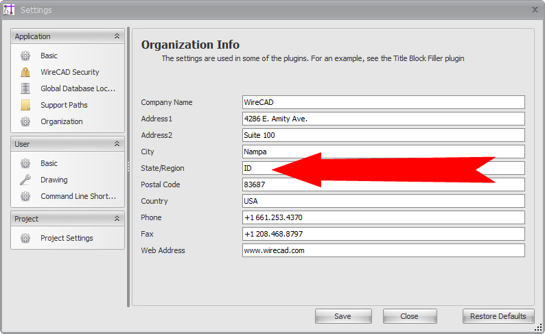Open Project Settings page
Image resolution: width=545 pixels, height=334 pixels.
pos(67,238)
